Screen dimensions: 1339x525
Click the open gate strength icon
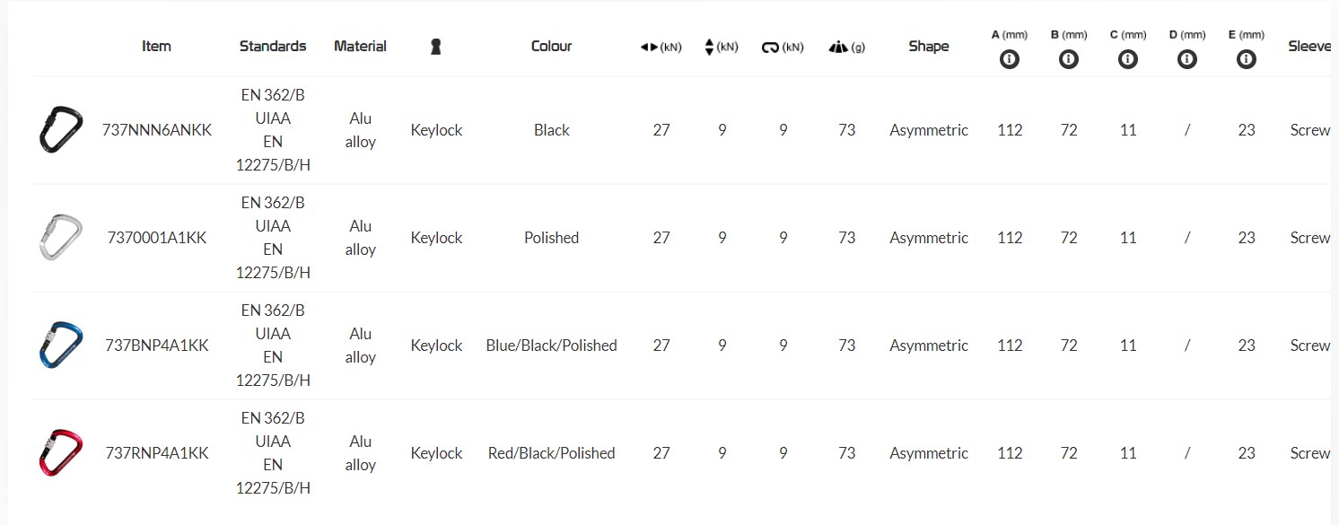point(770,48)
